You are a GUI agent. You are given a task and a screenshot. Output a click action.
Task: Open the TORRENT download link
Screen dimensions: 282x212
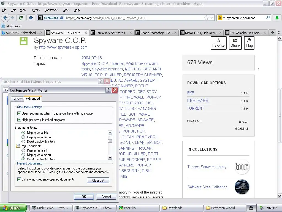pos(196,108)
